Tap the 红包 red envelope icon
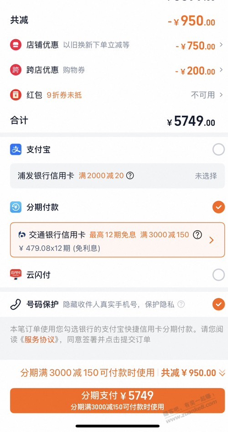This screenshot has width=228, height=432. [x=16, y=95]
